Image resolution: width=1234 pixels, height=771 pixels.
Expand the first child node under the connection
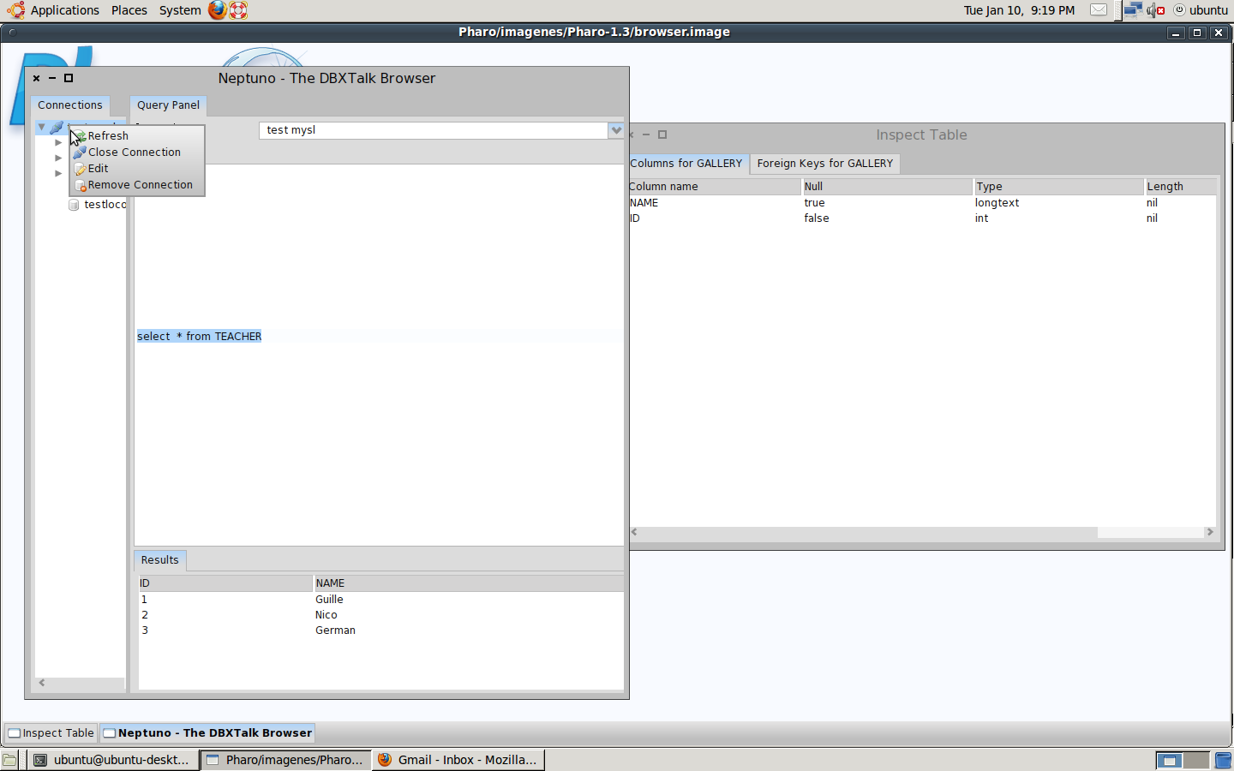click(x=58, y=142)
